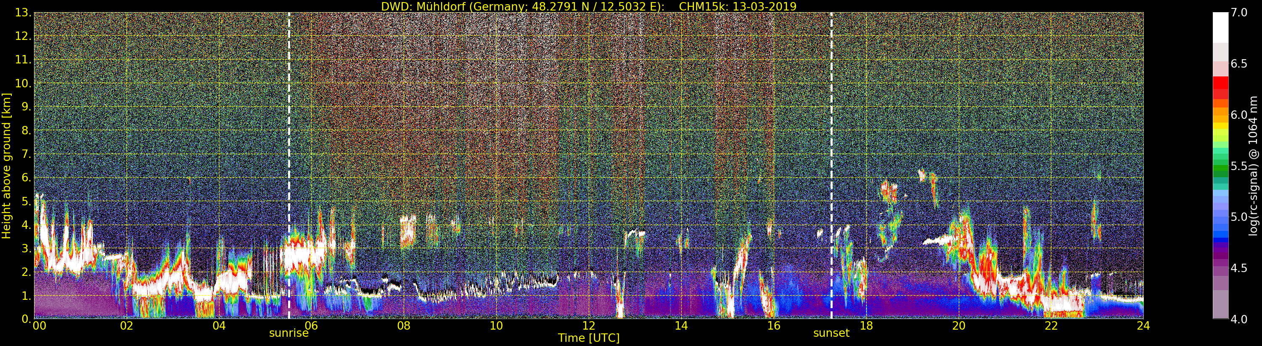Click the '5.0' colorbar tick value
This screenshot has width=1262, height=346.
point(1239,217)
